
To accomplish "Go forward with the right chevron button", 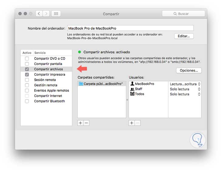I will coord(46,14).
